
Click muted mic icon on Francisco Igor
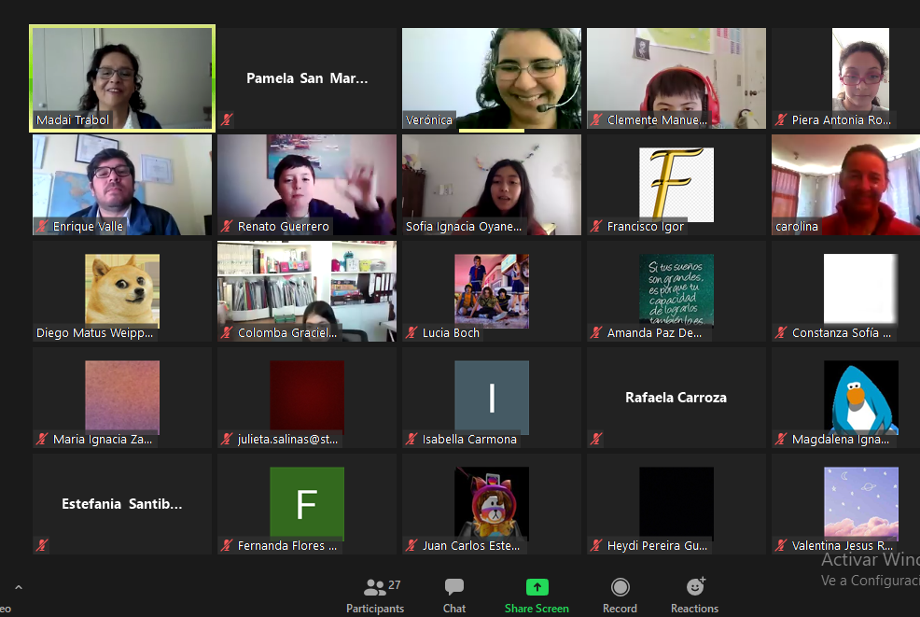(x=596, y=227)
